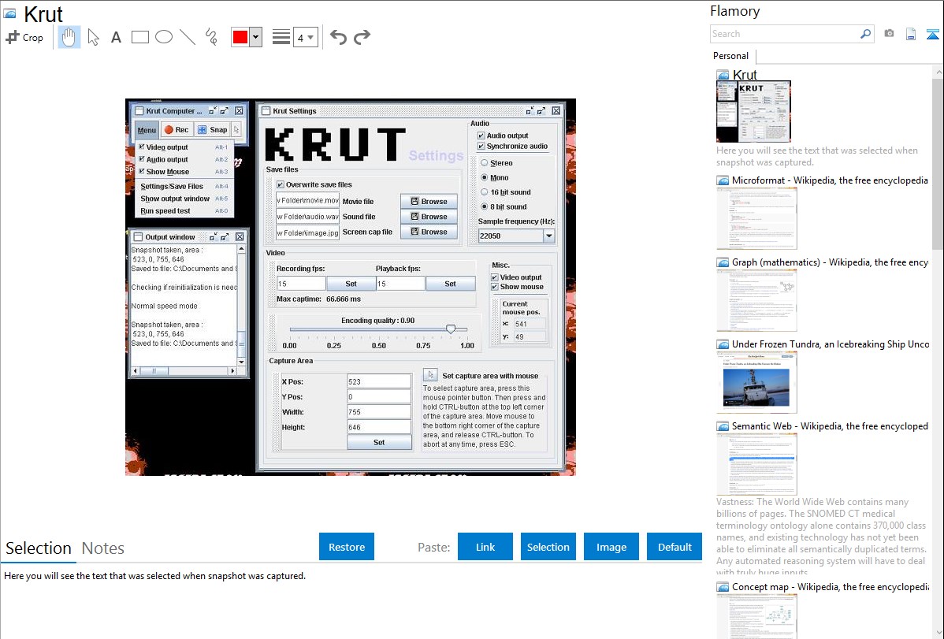
Task: Click Menu in Krut Computer window
Action: 147,129
